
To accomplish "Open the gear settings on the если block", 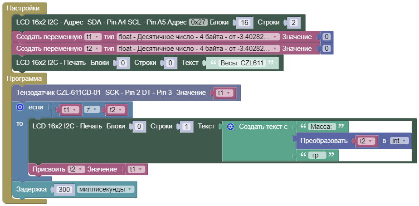I will click(19, 108).
